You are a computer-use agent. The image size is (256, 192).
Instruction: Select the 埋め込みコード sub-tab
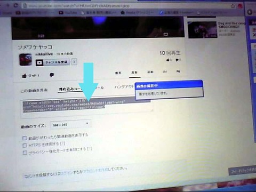[70, 89]
